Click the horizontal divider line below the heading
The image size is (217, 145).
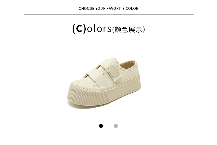pyautogui.click(x=109, y=14)
